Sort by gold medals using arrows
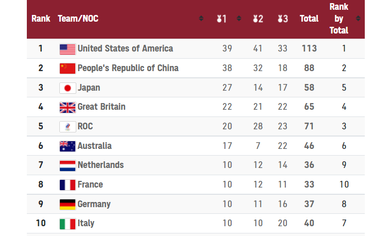 click(239, 18)
